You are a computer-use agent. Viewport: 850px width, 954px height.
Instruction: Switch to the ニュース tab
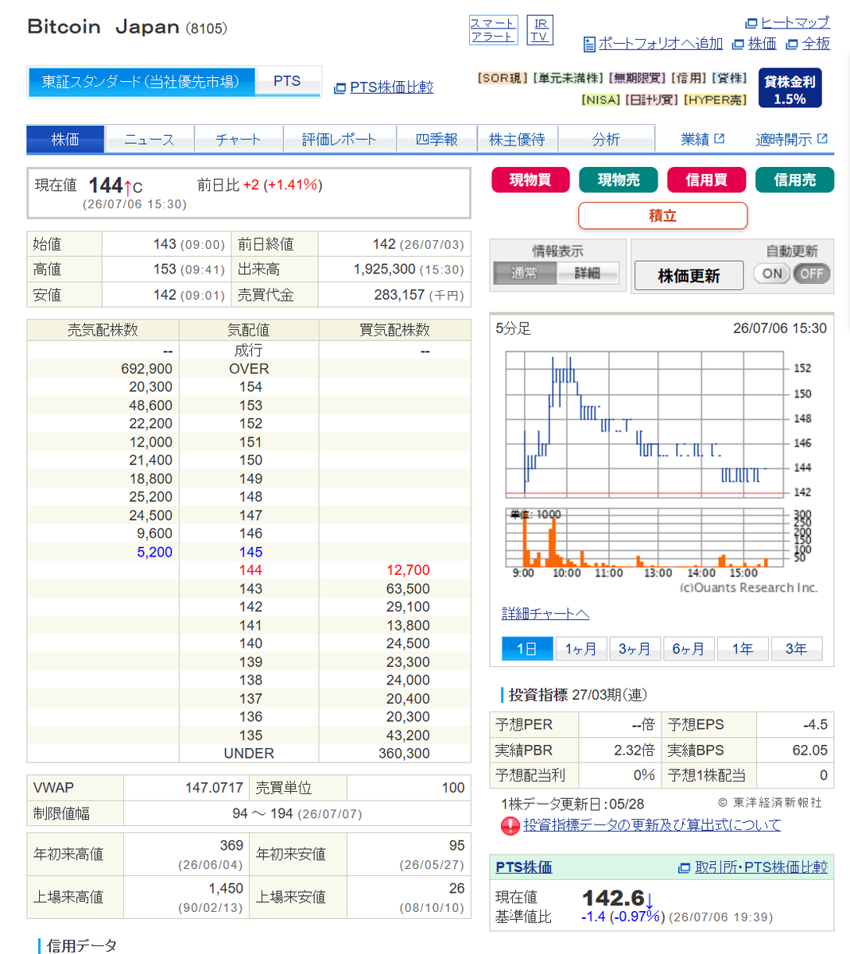[149, 139]
